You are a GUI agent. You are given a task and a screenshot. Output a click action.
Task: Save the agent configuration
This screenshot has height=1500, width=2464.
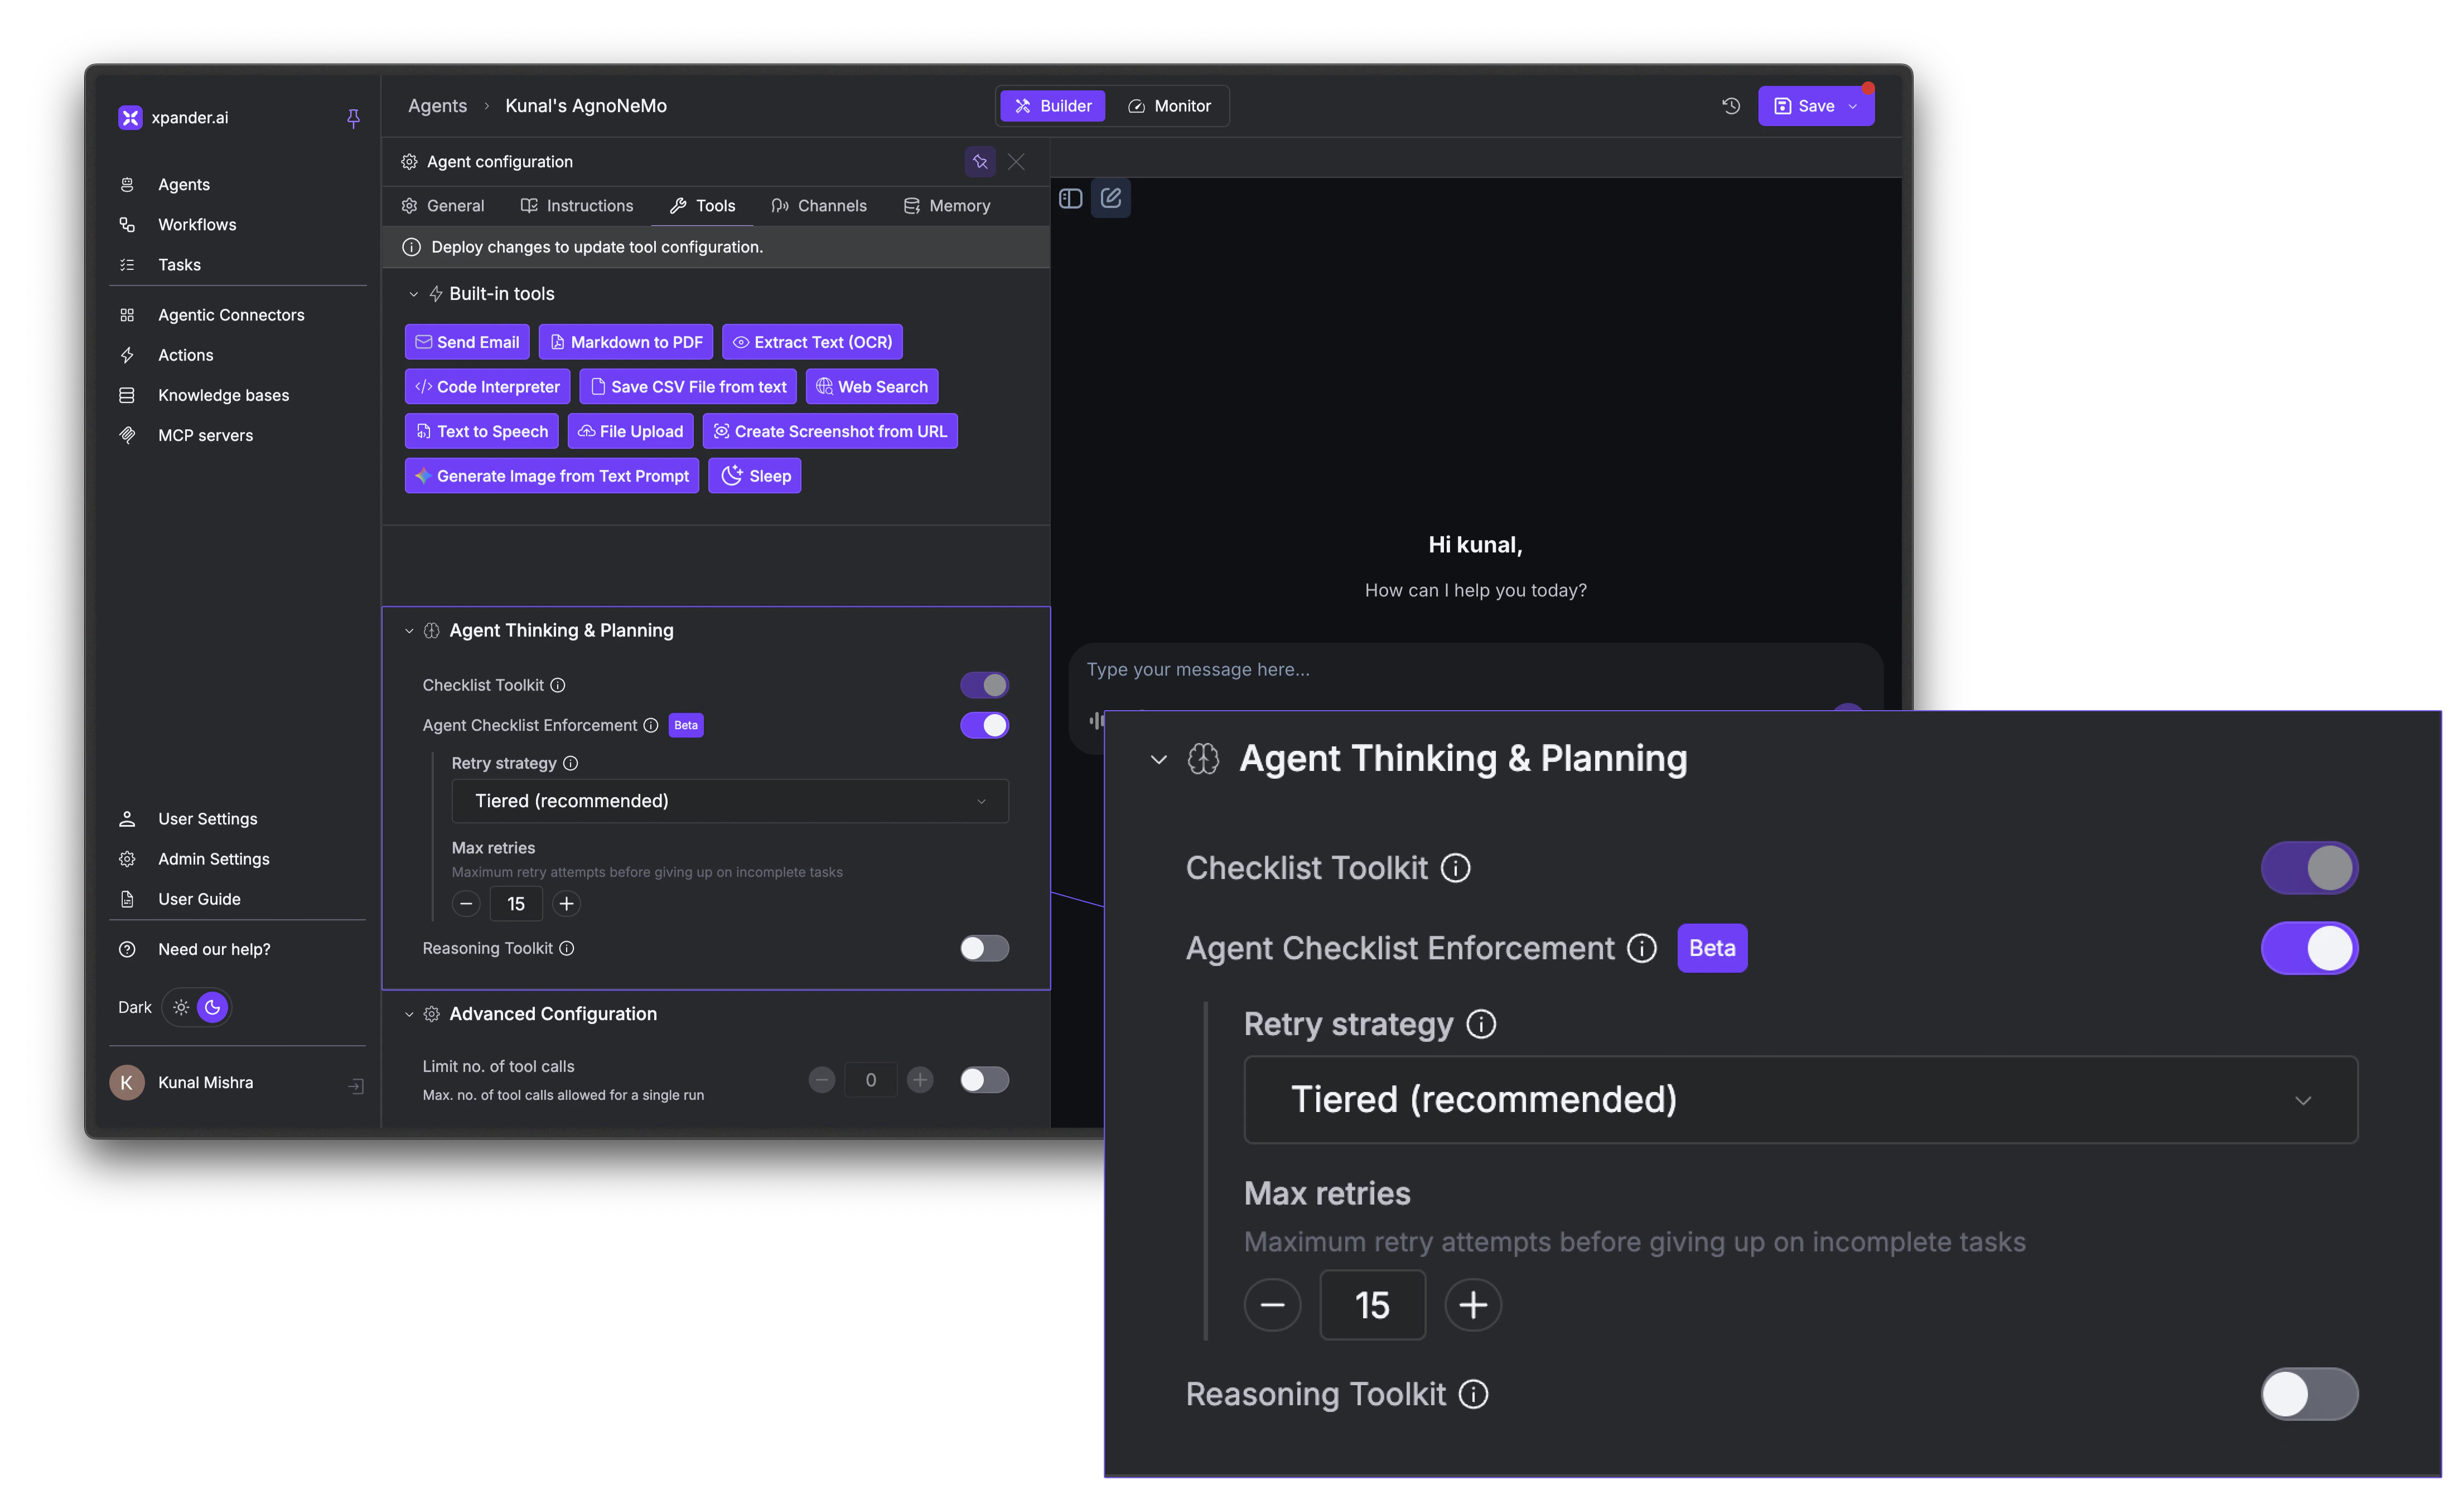[1810, 105]
